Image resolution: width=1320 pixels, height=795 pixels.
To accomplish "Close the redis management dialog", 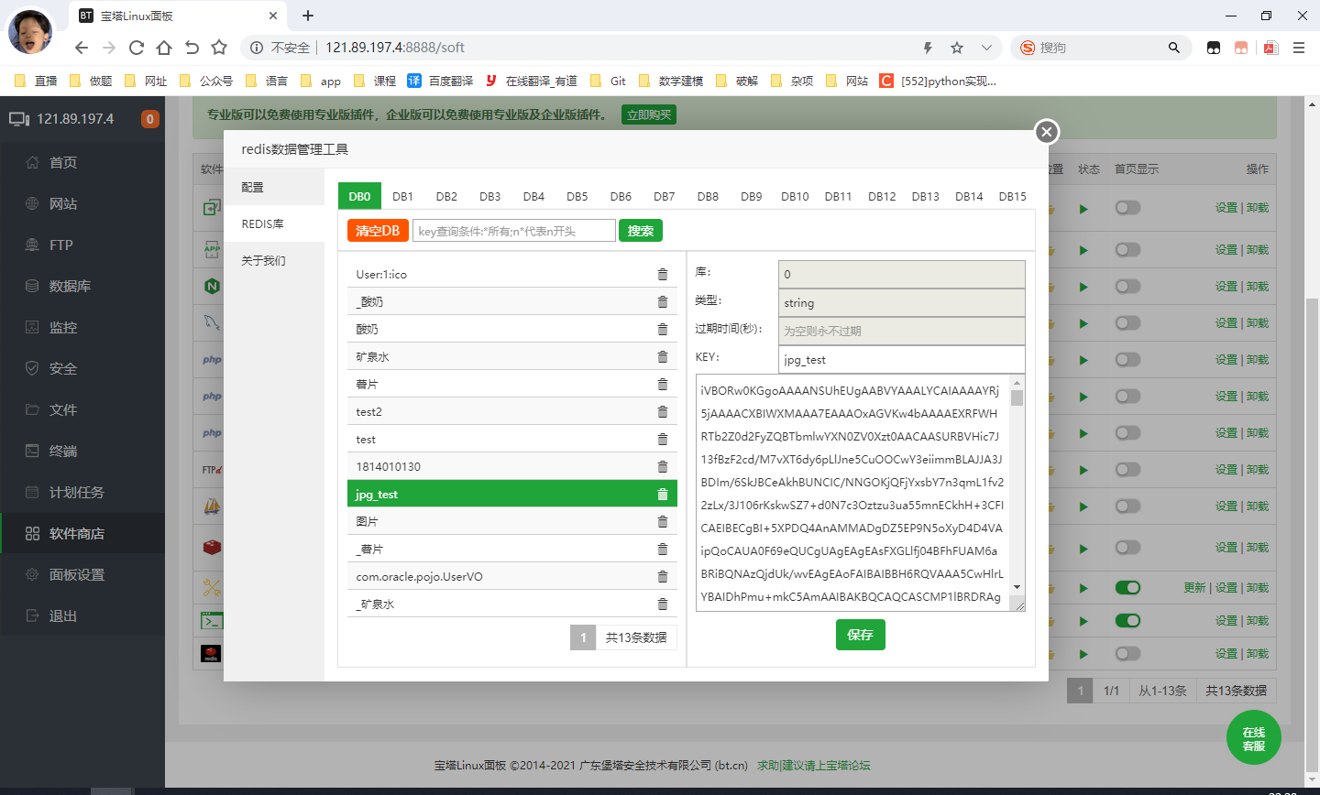I will (1047, 132).
